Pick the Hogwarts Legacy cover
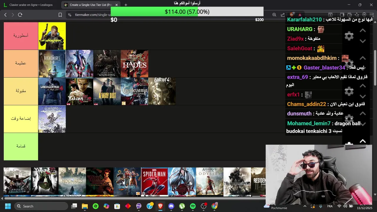This screenshot has height=212, width=377. (x=72, y=181)
